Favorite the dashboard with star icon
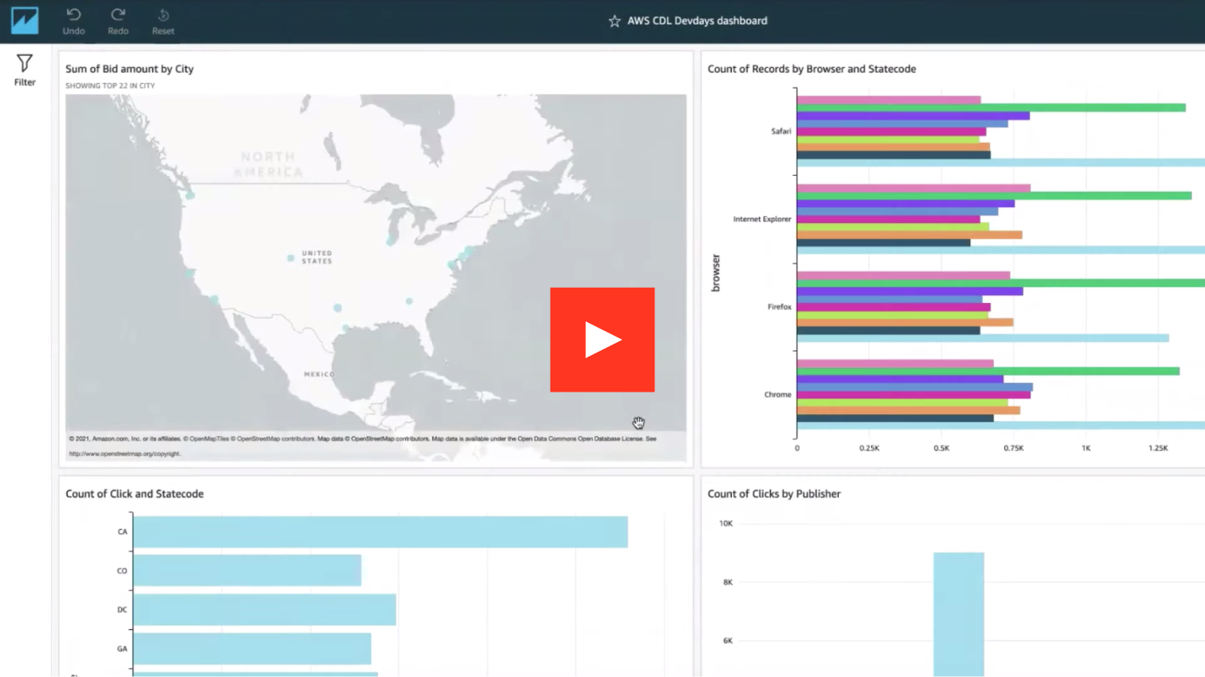This screenshot has width=1205, height=677. [614, 22]
